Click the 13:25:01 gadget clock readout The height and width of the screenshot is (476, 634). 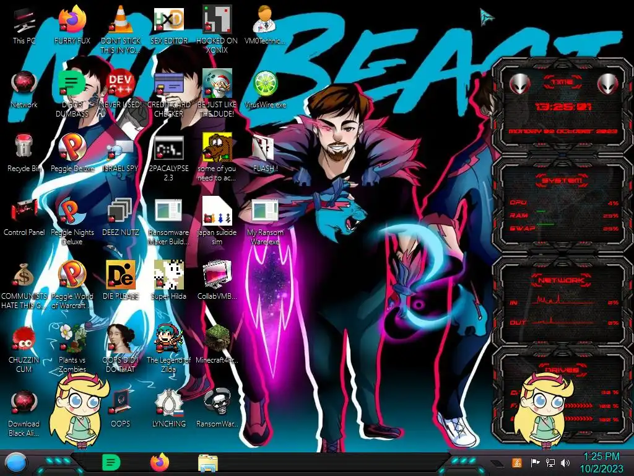point(563,107)
